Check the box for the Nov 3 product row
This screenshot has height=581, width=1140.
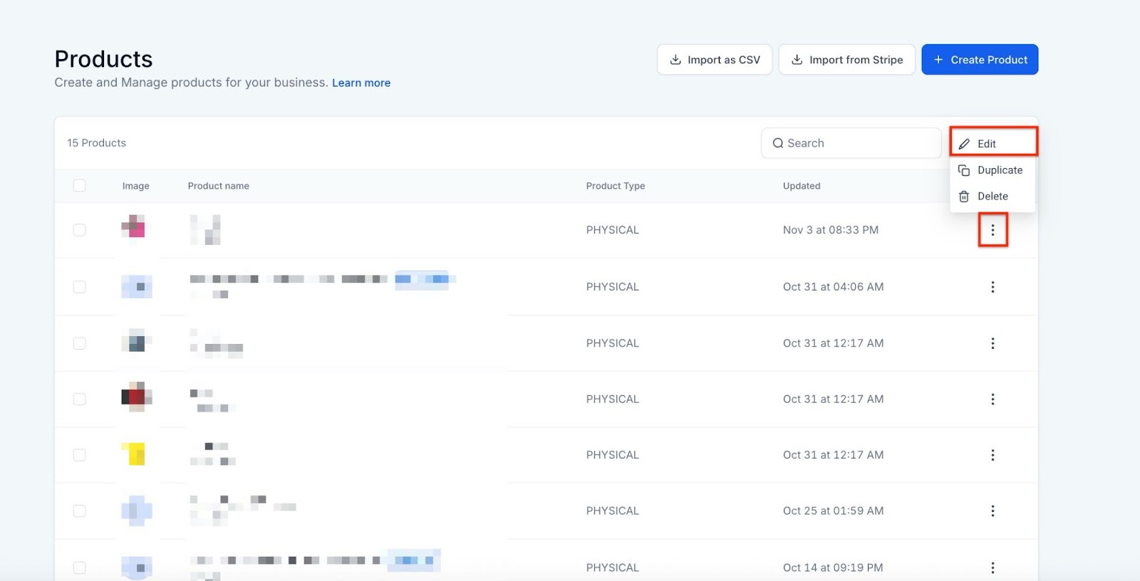point(79,230)
